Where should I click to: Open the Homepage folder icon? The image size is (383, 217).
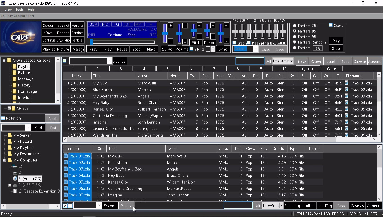tap(14, 91)
